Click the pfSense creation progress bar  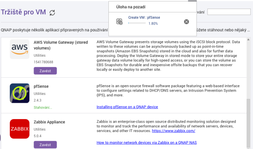coord(137,23)
